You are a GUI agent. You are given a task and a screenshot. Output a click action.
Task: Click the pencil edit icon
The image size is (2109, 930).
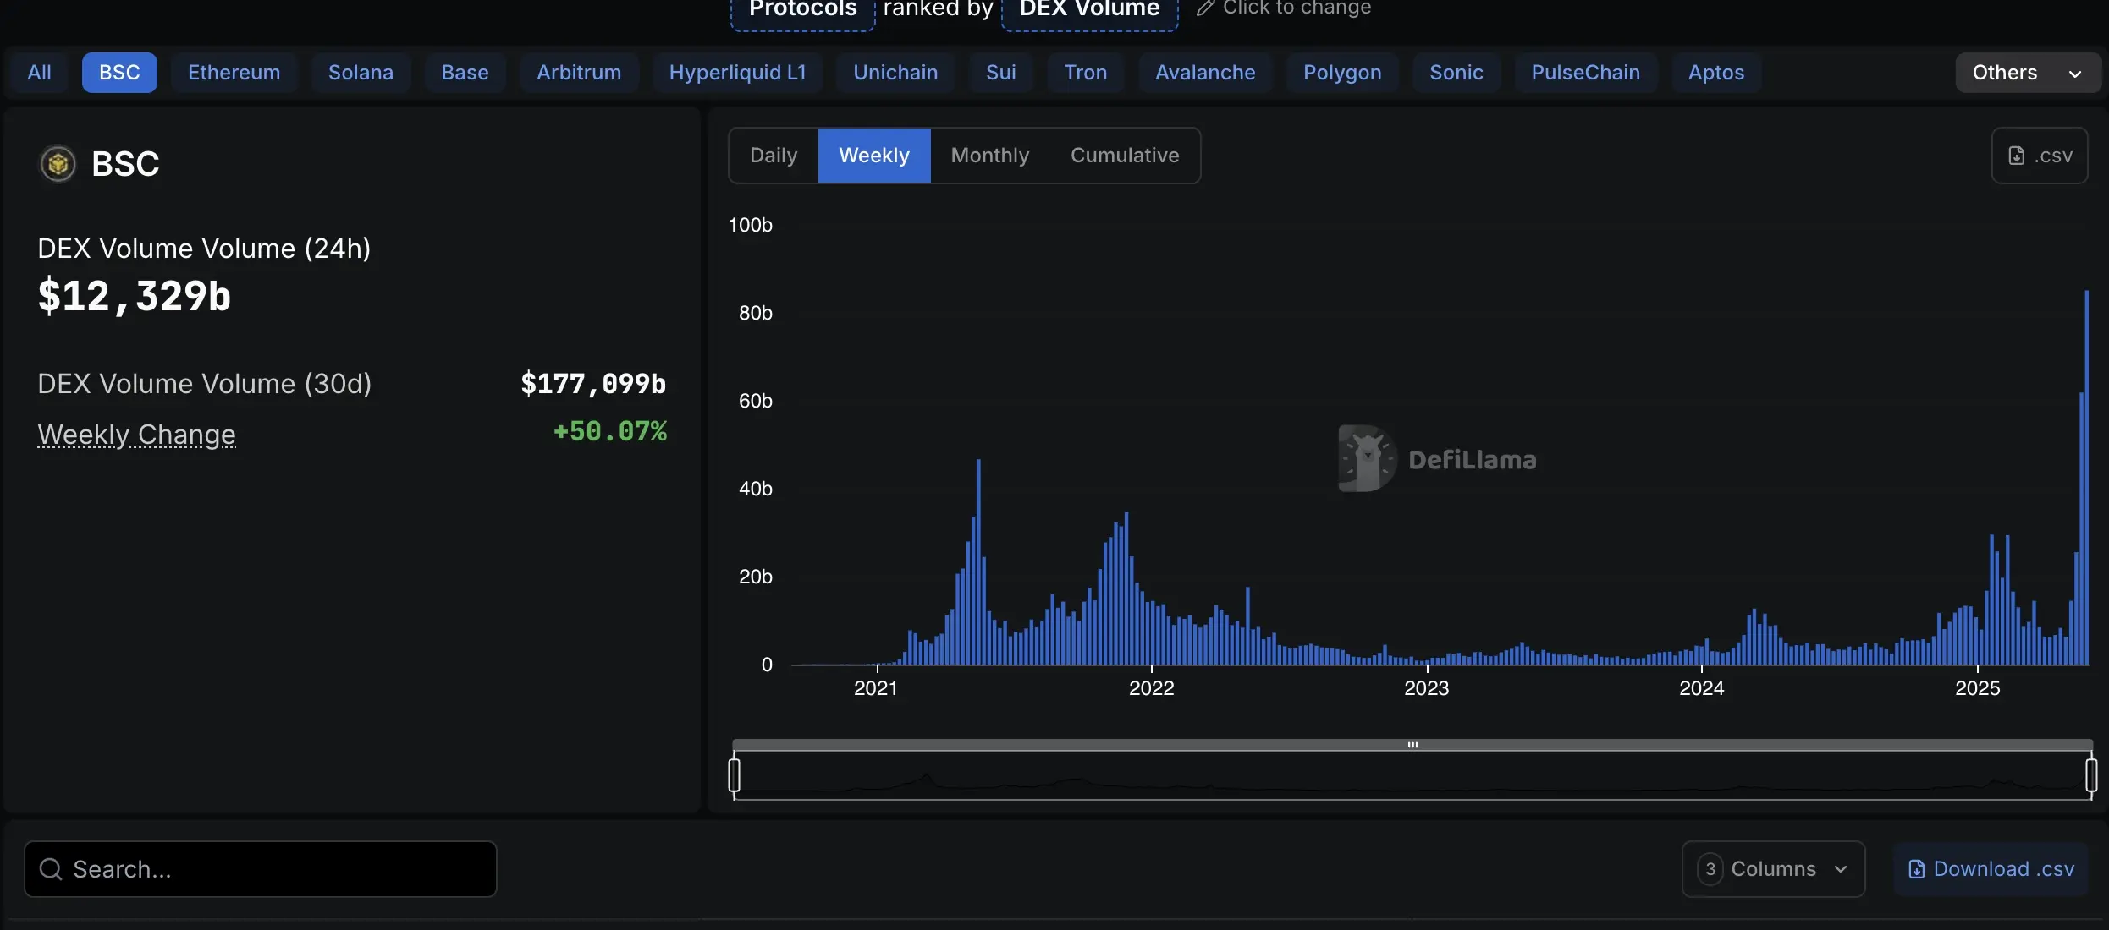(1205, 8)
